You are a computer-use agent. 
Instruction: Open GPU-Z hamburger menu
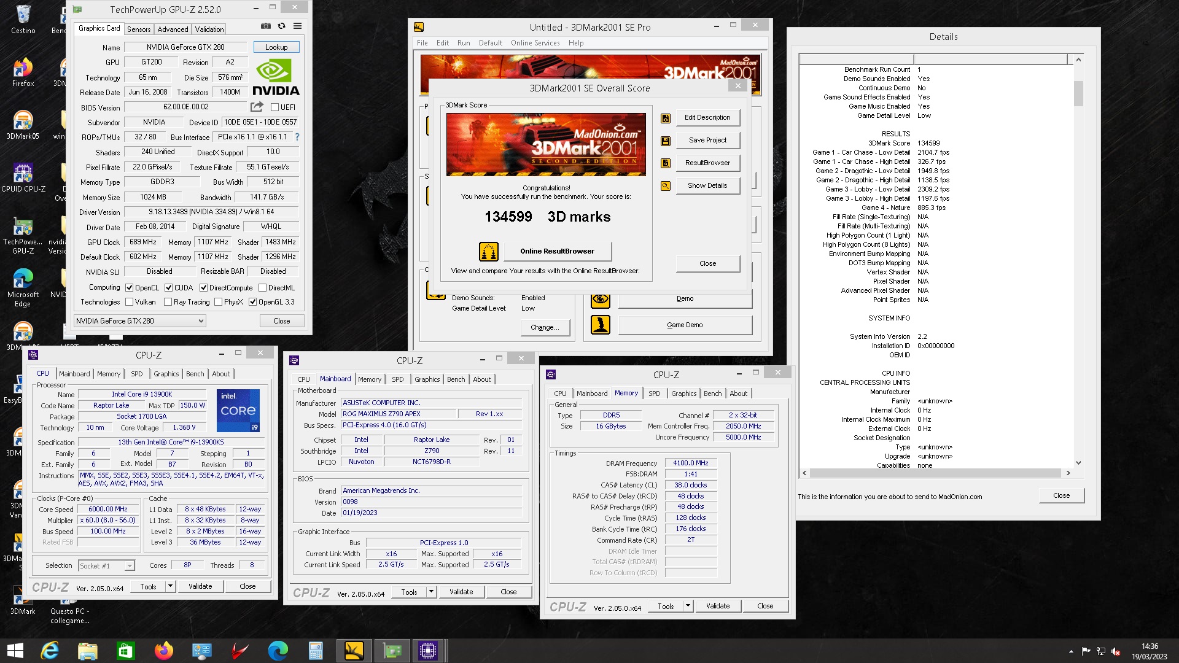coord(297,26)
